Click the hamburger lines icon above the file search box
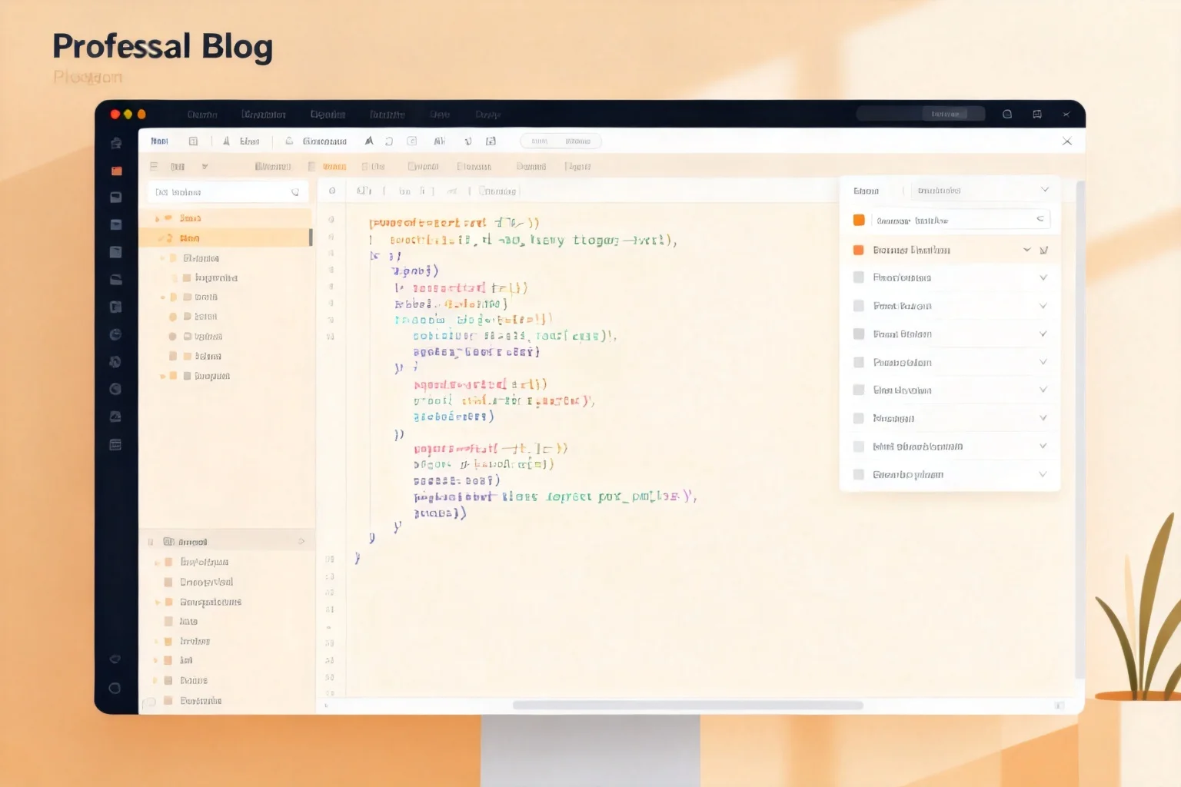The image size is (1181, 787). point(154,166)
